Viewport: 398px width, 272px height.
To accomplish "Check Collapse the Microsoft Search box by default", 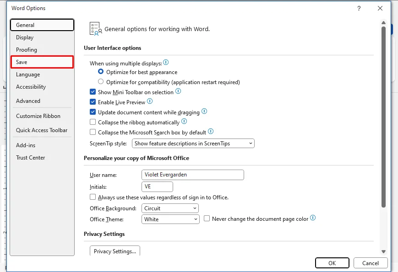I will pos(93,132).
